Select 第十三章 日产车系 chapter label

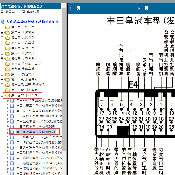click(x=24, y=90)
